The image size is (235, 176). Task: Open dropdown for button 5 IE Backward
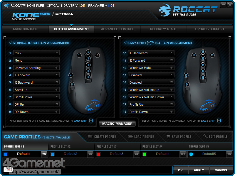coord(57,82)
